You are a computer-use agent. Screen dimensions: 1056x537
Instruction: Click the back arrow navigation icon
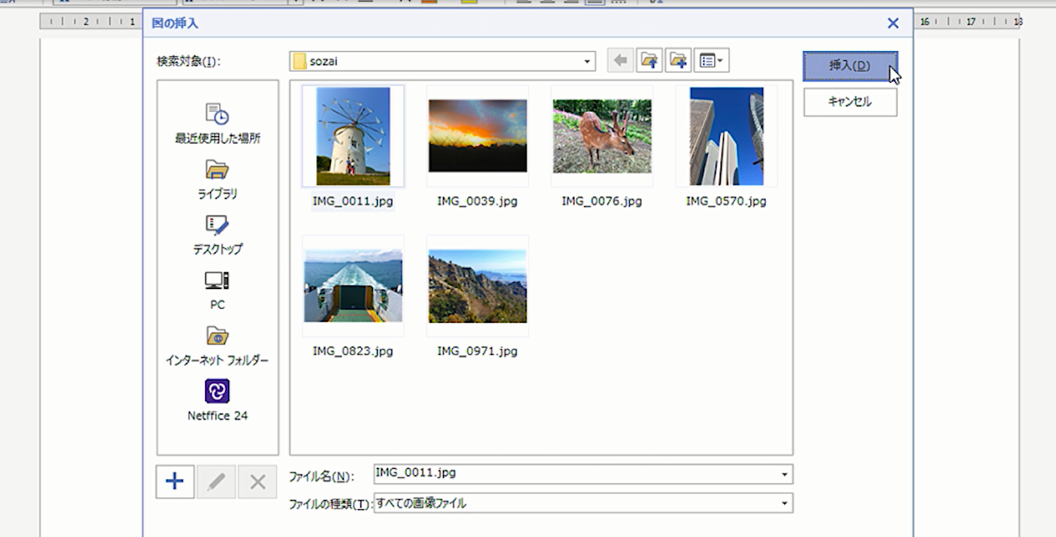coord(620,61)
